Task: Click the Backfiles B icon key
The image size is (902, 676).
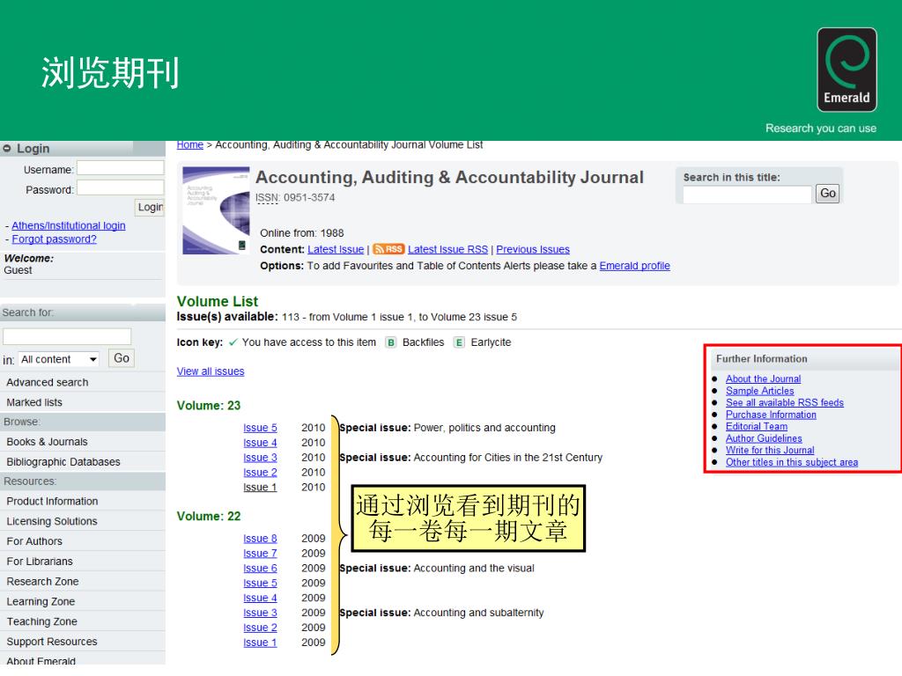Action: pos(390,342)
